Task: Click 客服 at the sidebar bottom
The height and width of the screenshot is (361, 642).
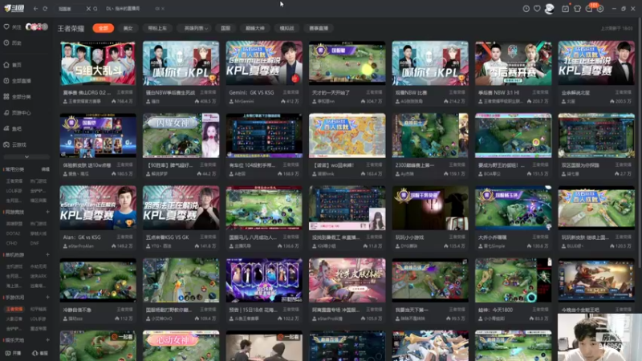Action: point(40,353)
